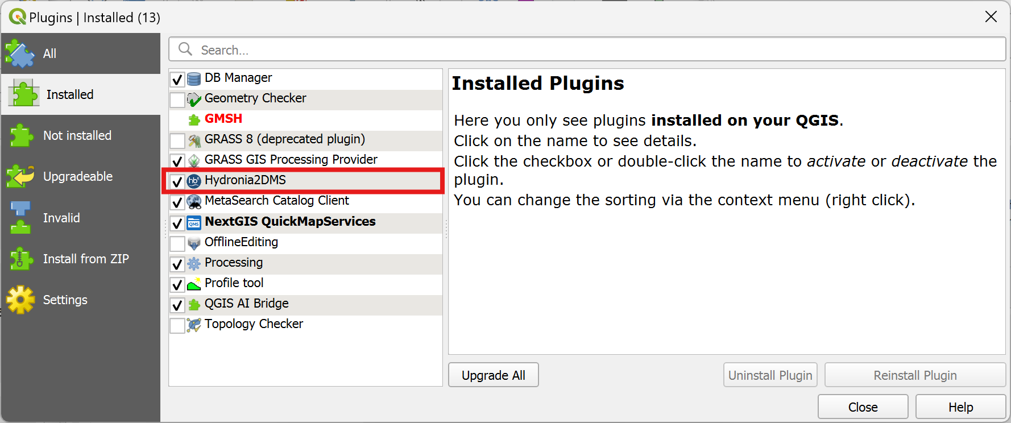Uncheck the Processing plugin checkbox
This screenshot has width=1011, height=423.
point(177,264)
